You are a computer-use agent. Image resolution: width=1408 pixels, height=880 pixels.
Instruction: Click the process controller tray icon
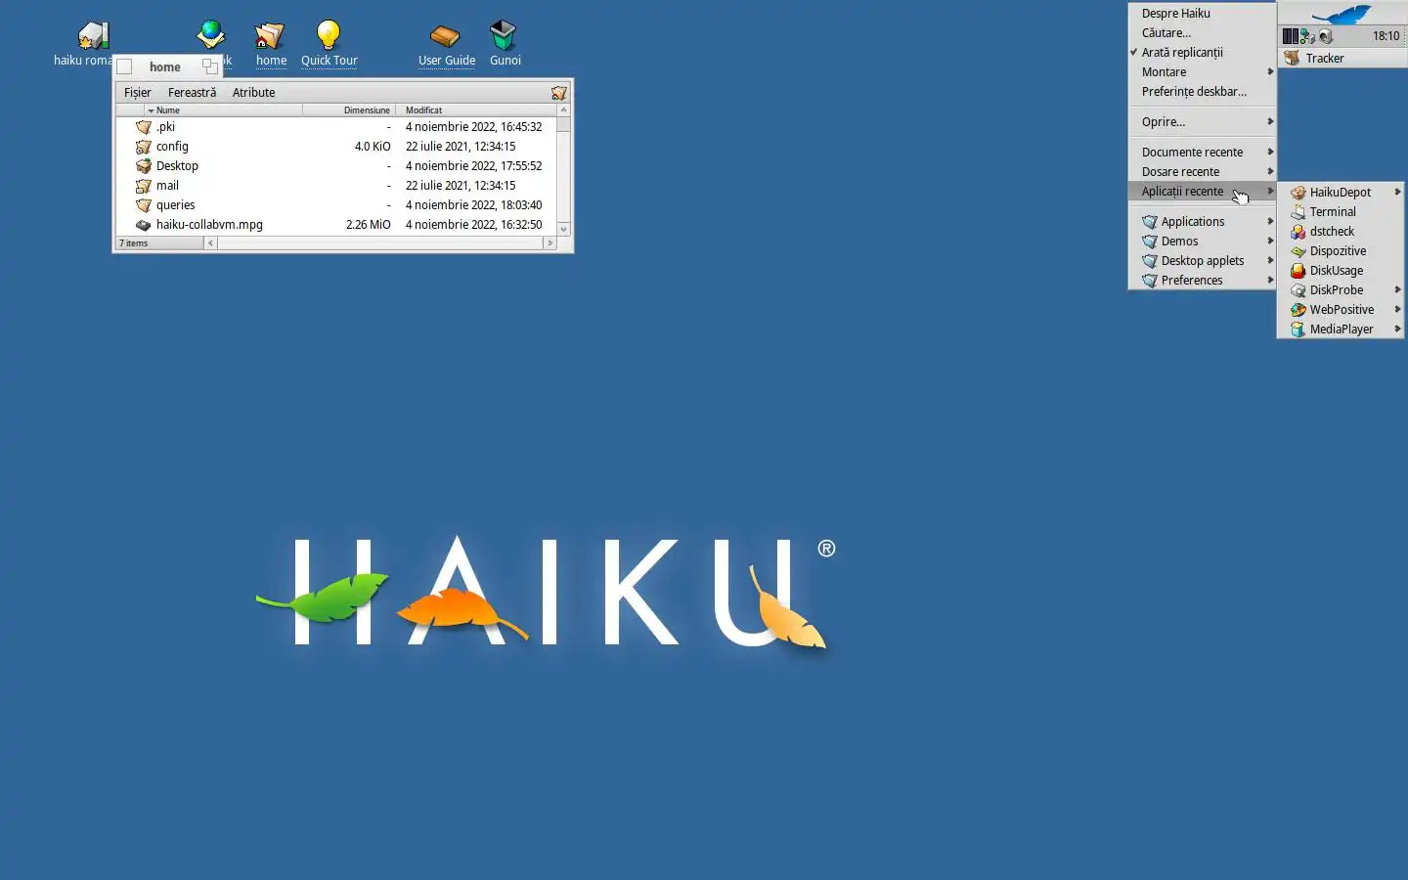1291,36
